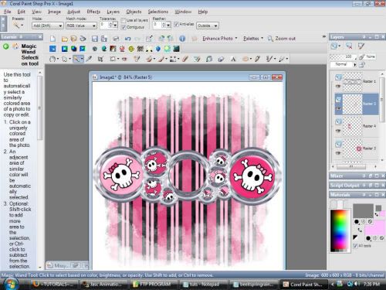Hide the highlighted selected raster layer via eye
386x290 pixels.
point(338,108)
